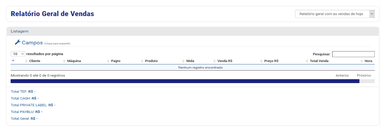Open the results per page dropdown

pyautogui.click(x=18, y=54)
